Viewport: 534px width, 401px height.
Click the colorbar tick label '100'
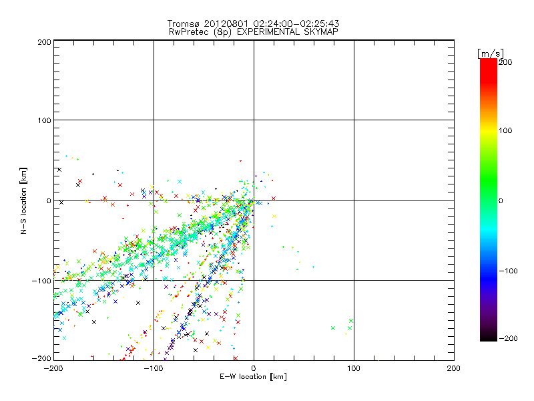pos(505,130)
